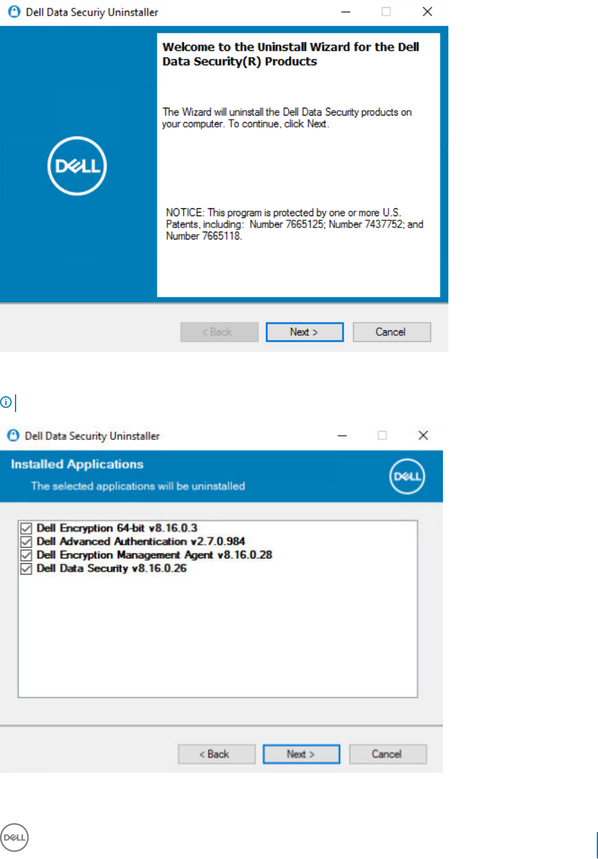Click 'Dell Encryption Management Agent v8.16.0.28' text
The height and width of the screenshot is (859, 598).
click(154, 555)
